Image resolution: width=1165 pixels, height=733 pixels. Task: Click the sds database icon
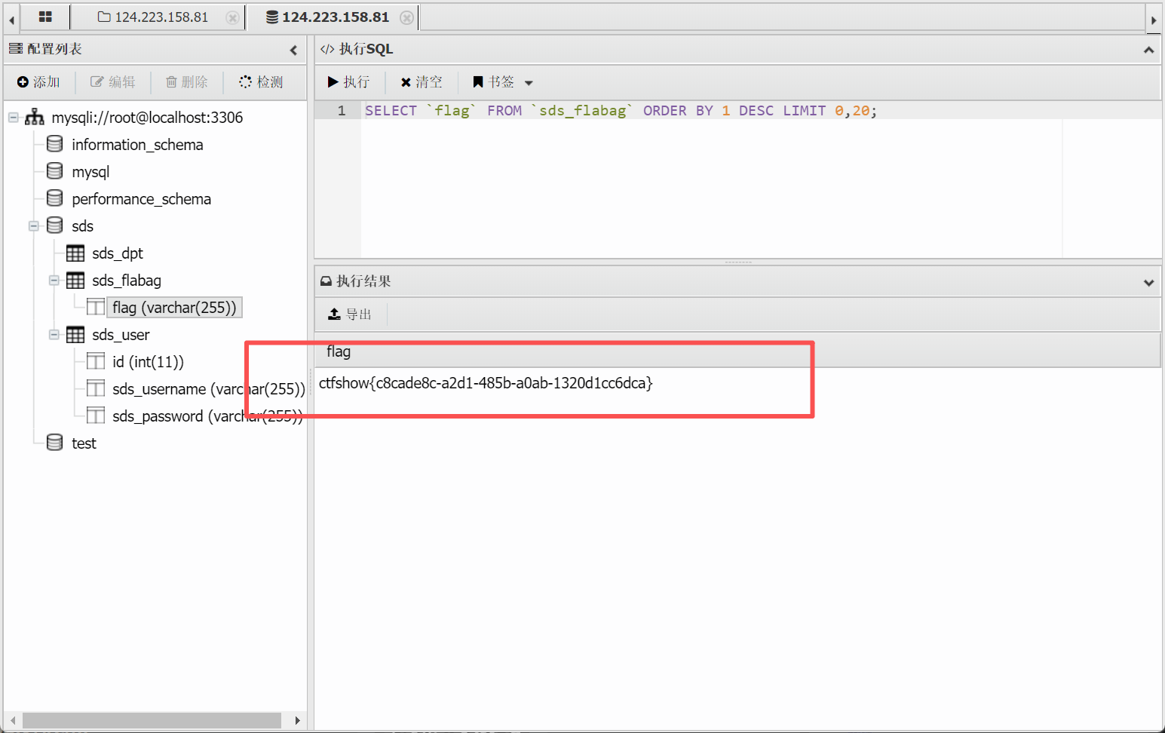[54, 225]
